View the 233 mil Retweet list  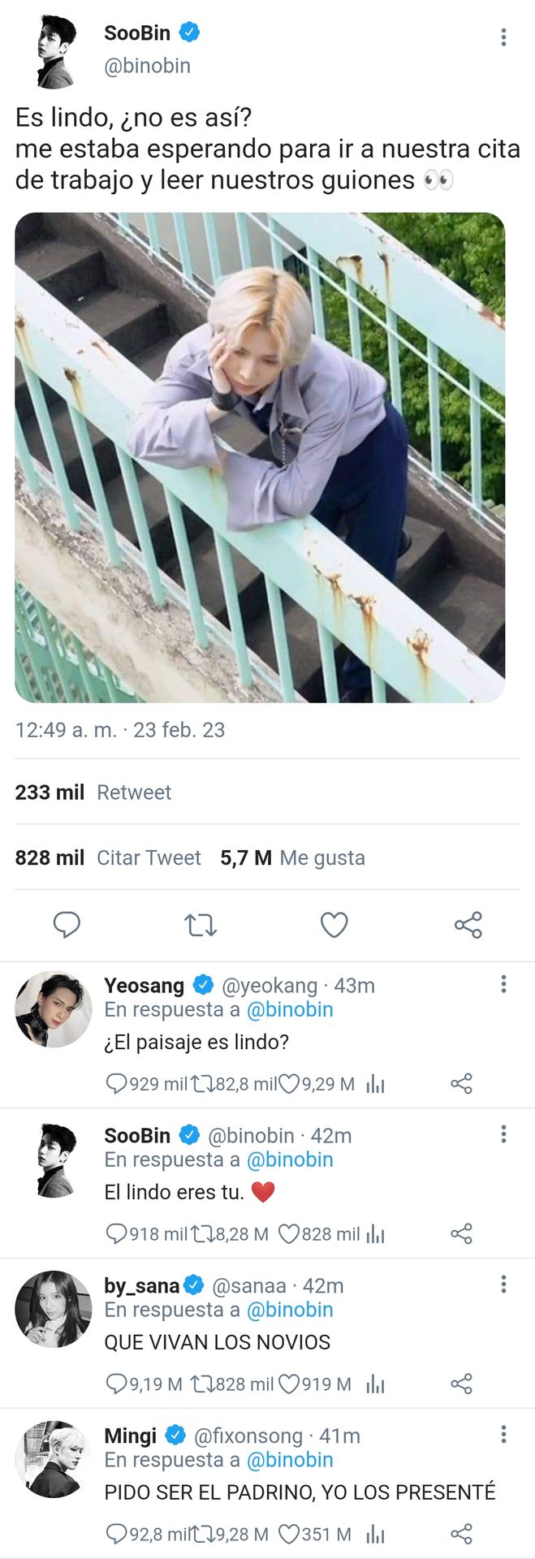tap(93, 792)
